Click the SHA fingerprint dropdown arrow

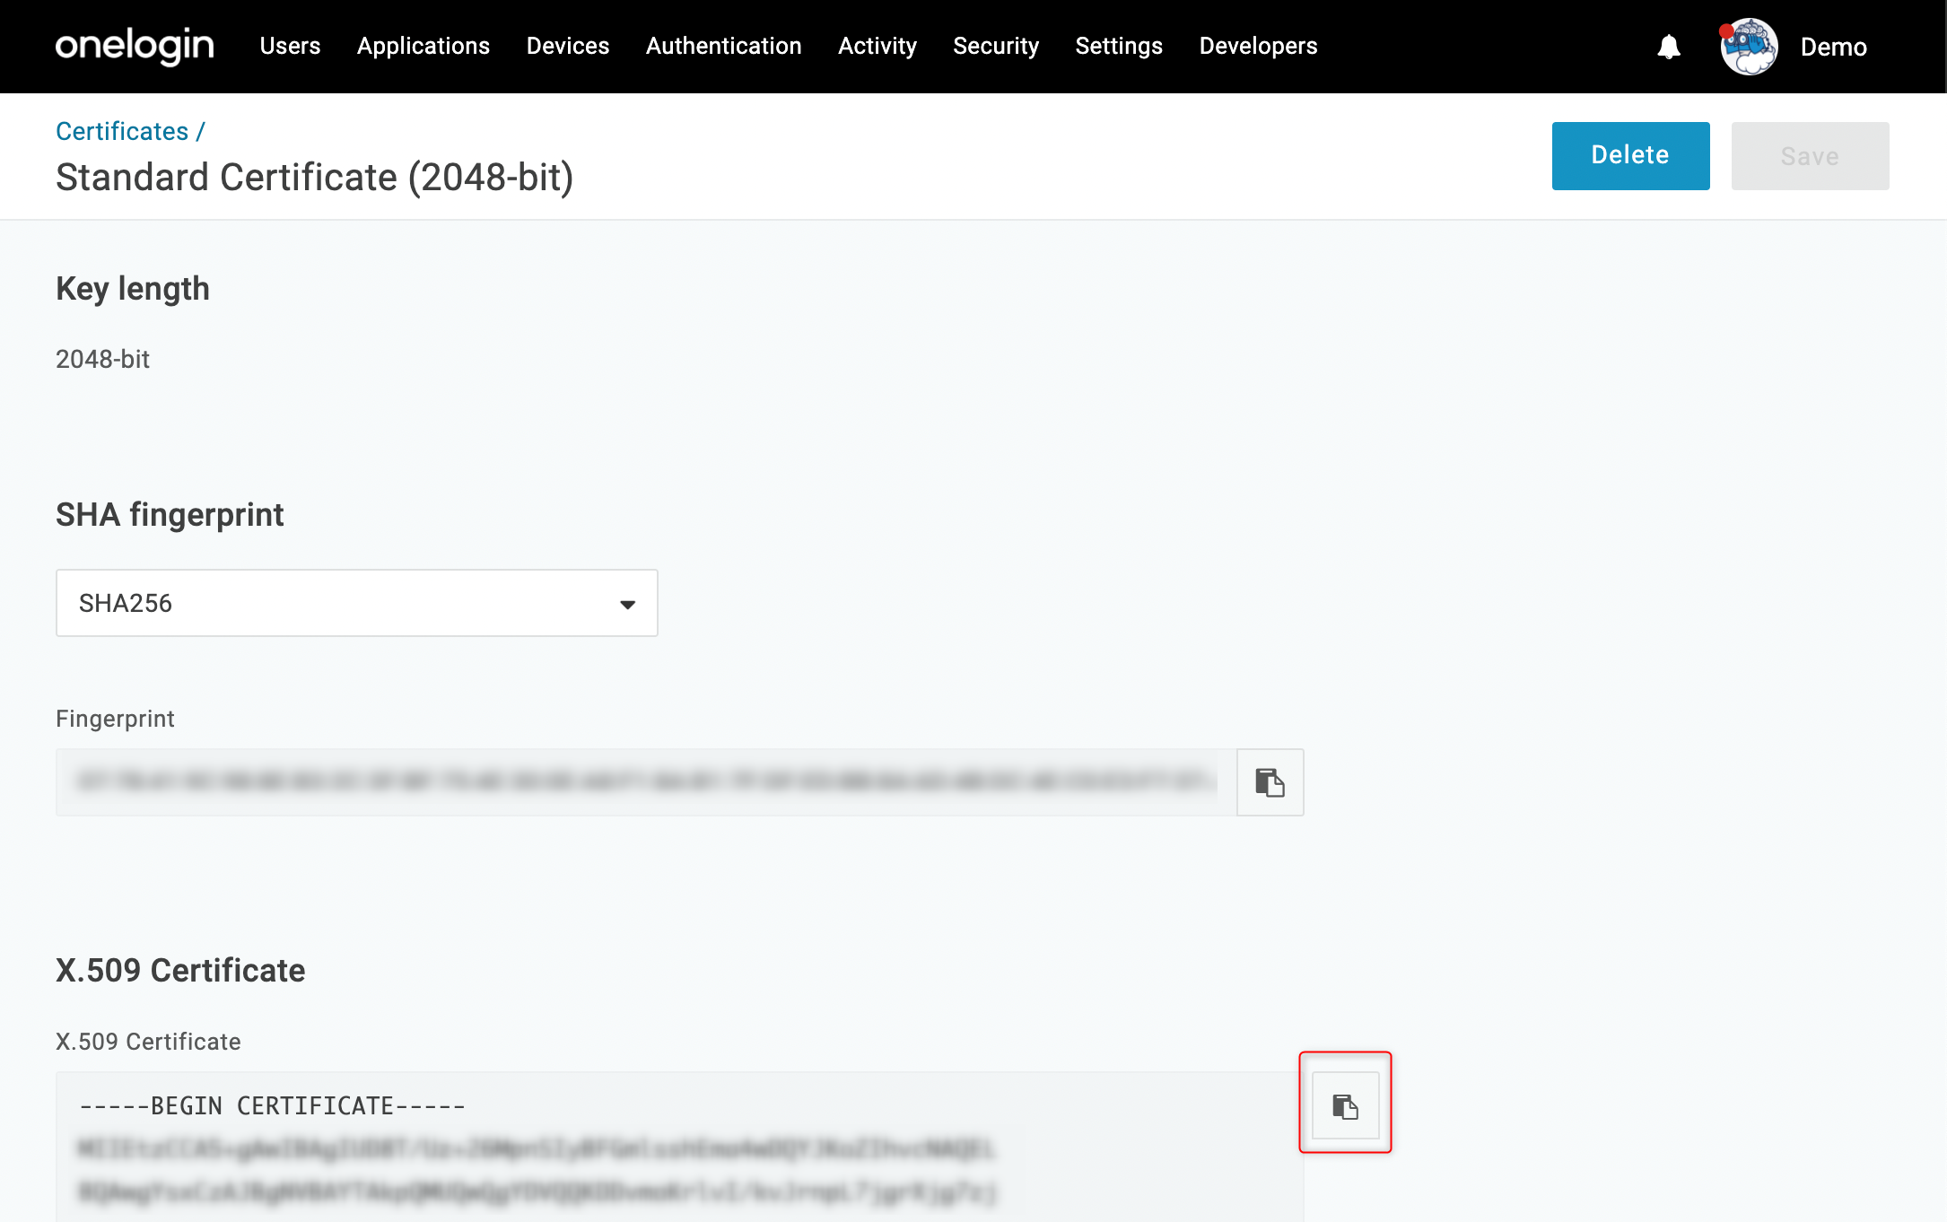pos(628,605)
